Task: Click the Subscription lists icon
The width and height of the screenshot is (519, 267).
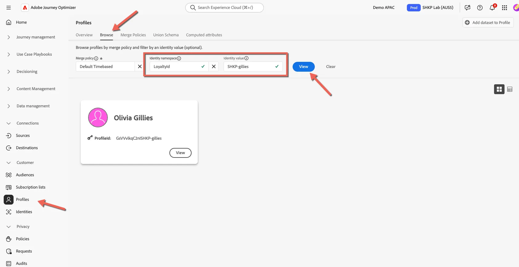Action: (9, 187)
